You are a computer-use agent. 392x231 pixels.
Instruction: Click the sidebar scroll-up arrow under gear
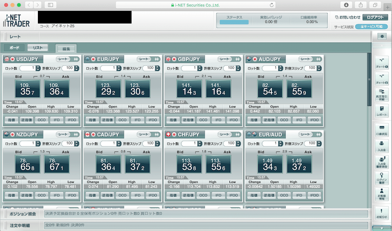click(x=382, y=46)
